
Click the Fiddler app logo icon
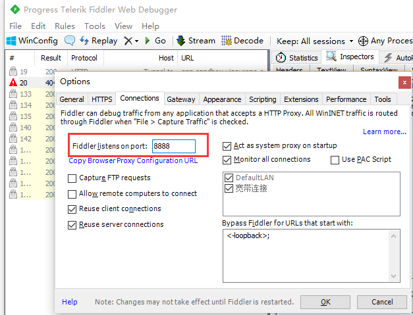[x=15, y=10]
